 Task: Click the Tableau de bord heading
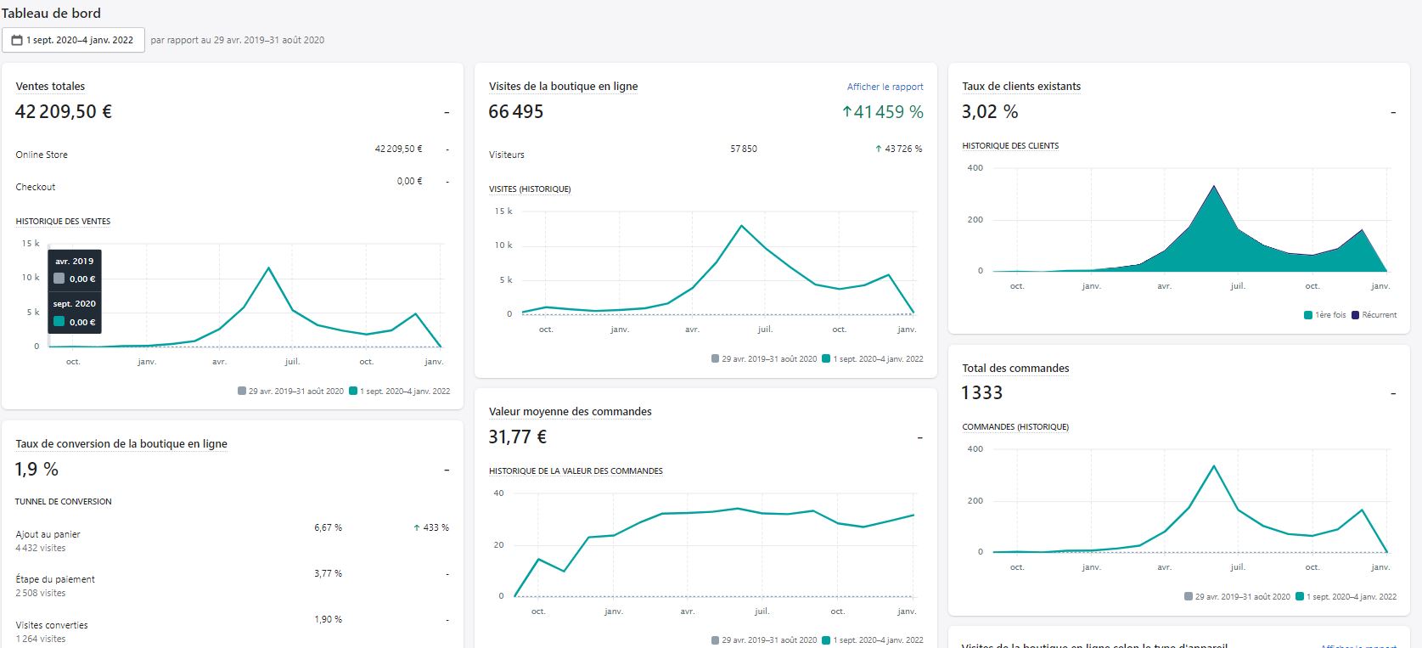pyautogui.click(x=51, y=13)
